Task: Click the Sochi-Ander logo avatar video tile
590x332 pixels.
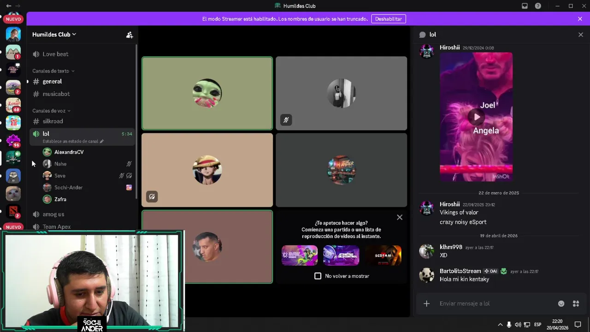Action: 342,170
